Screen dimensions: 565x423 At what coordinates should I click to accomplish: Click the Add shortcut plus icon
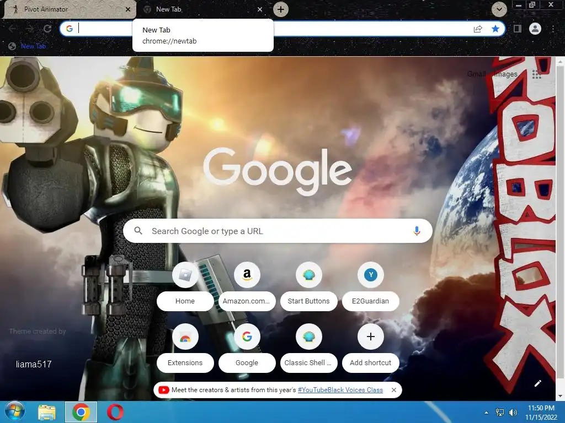point(370,337)
